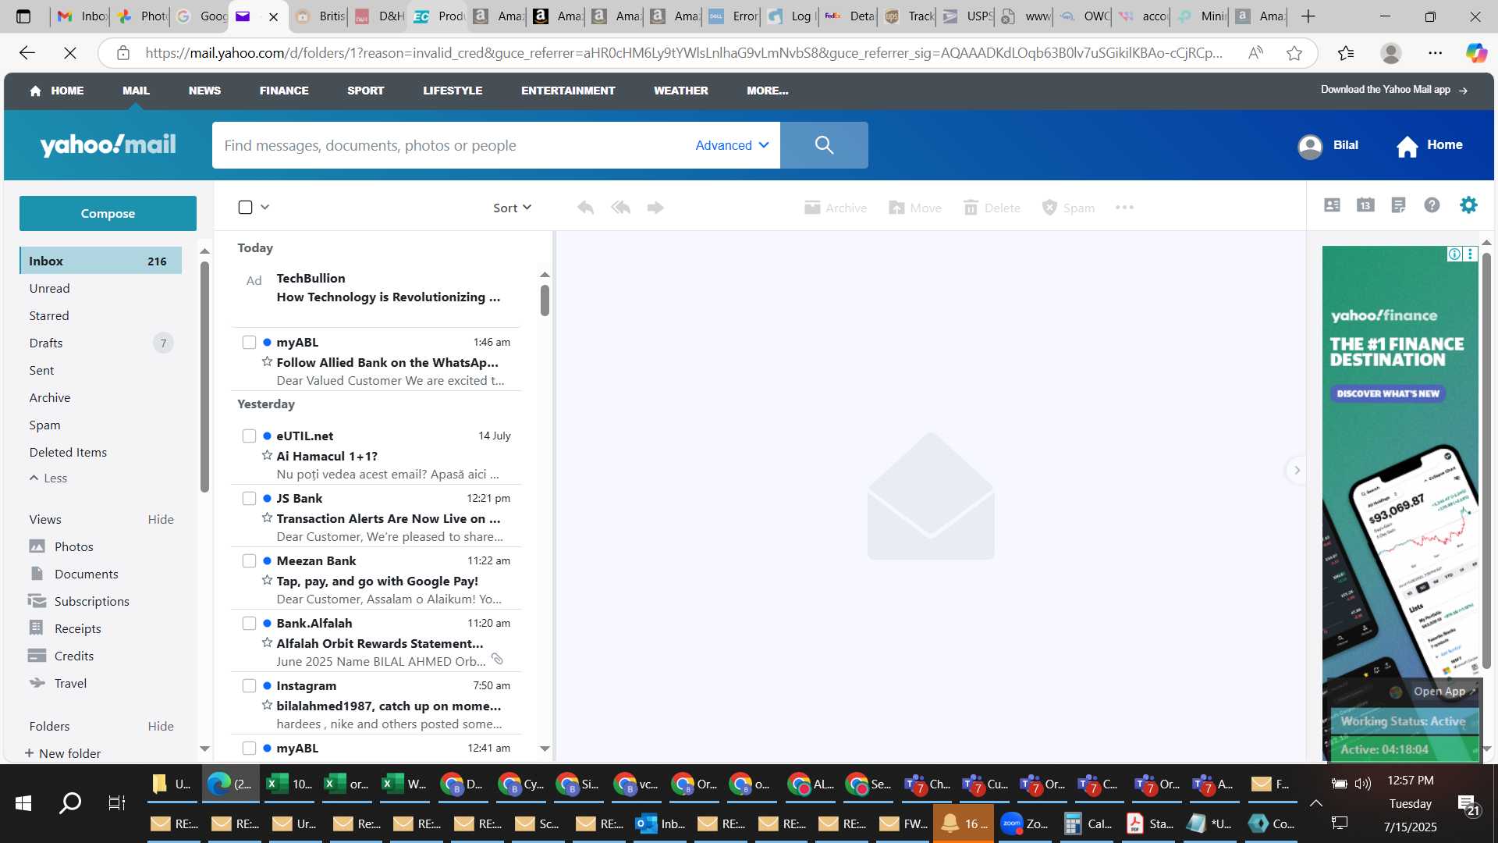This screenshot has height=843, width=1498.
Task: Open the Credits view icon
Action: pos(37,656)
